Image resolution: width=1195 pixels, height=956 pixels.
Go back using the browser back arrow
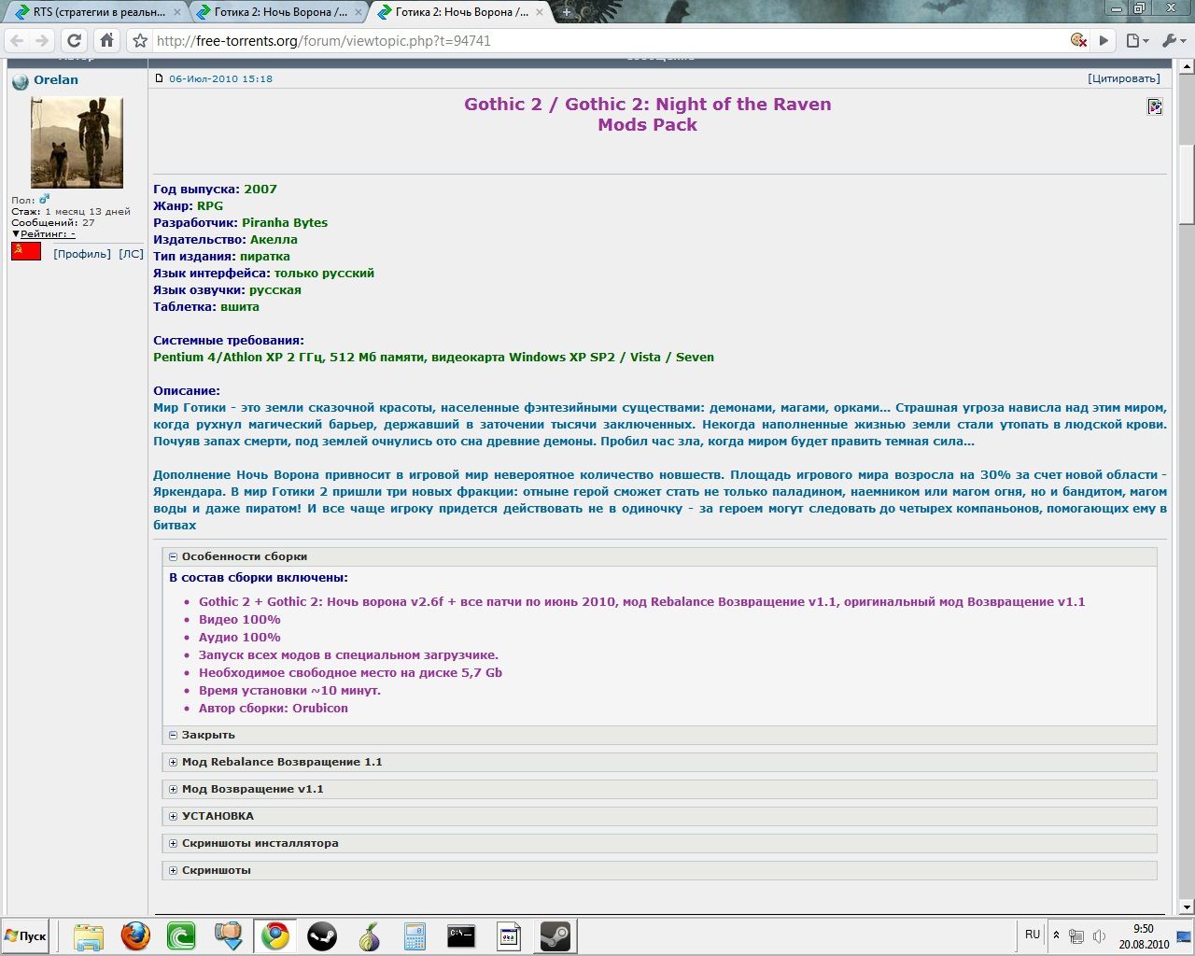16,41
